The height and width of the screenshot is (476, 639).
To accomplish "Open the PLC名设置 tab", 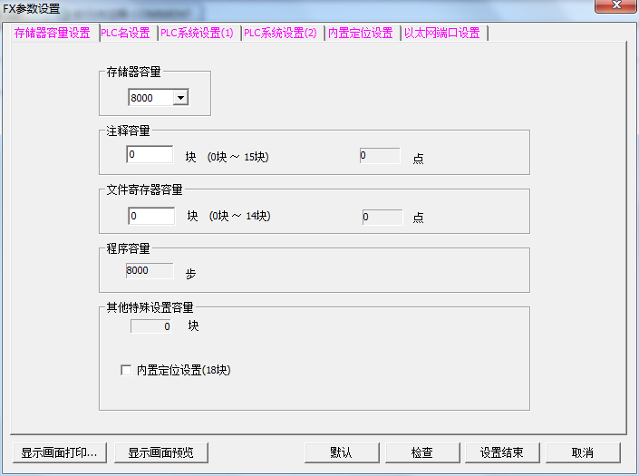I will pos(126,33).
